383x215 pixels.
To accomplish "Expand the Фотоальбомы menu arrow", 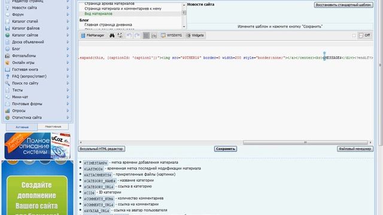I will pos(68,56).
